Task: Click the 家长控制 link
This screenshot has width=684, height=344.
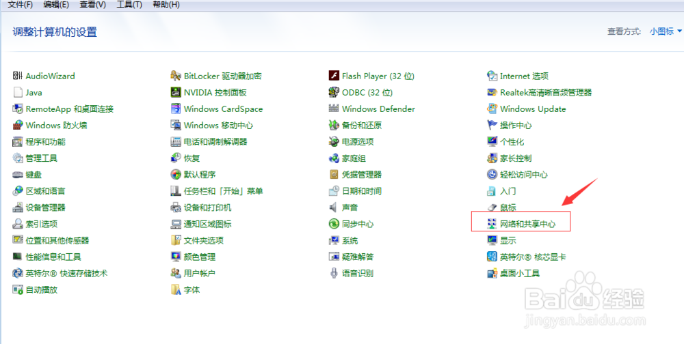Action: point(516,158)
